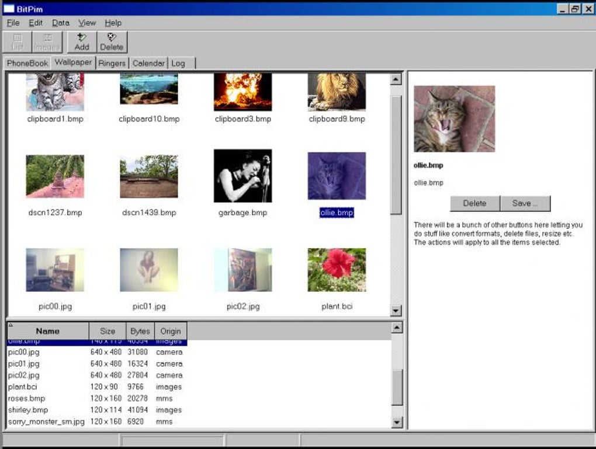This screenshot has width=596, height=449.
Task: Click thumbnail pane scroll down arrow
Action: coord(396,311)
